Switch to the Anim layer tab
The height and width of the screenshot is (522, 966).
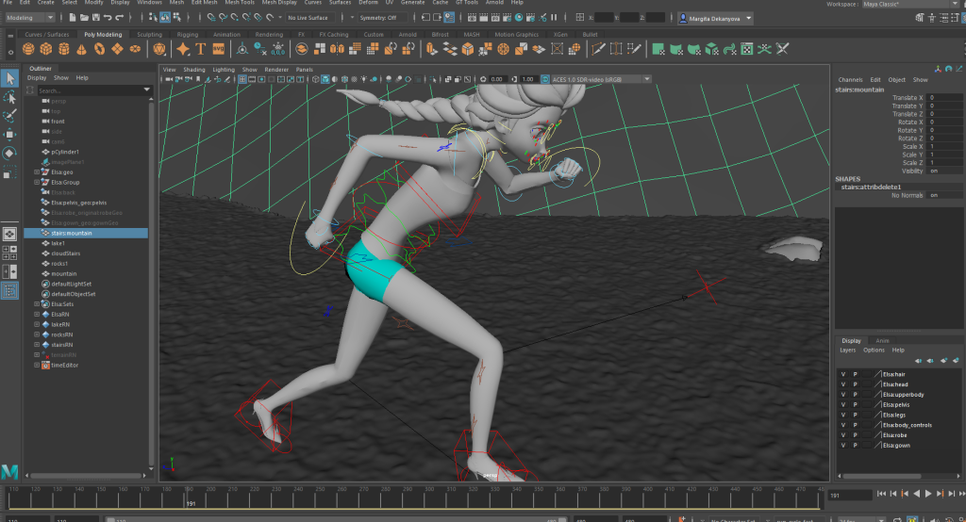tap(883, 340)
